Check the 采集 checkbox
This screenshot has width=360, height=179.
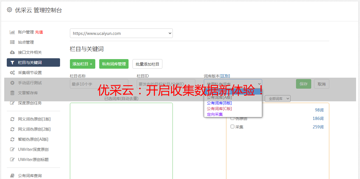click(233, 127)
